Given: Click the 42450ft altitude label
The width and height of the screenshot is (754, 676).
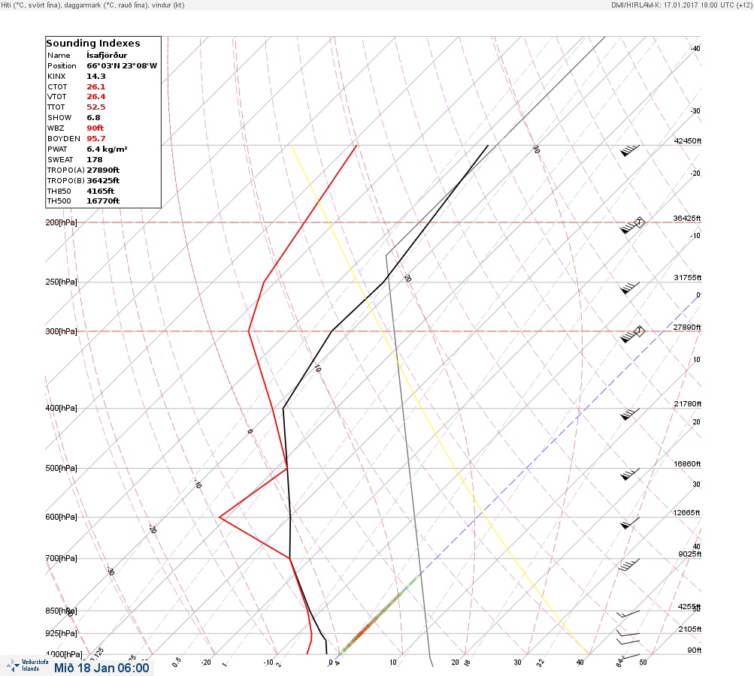Looking at the screenshot, I should click(688, 140).
